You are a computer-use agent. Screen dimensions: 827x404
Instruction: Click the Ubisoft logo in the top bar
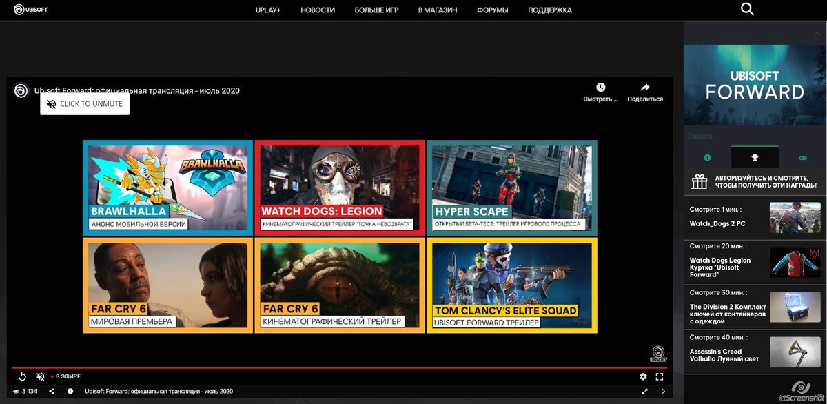click(31, 10)
